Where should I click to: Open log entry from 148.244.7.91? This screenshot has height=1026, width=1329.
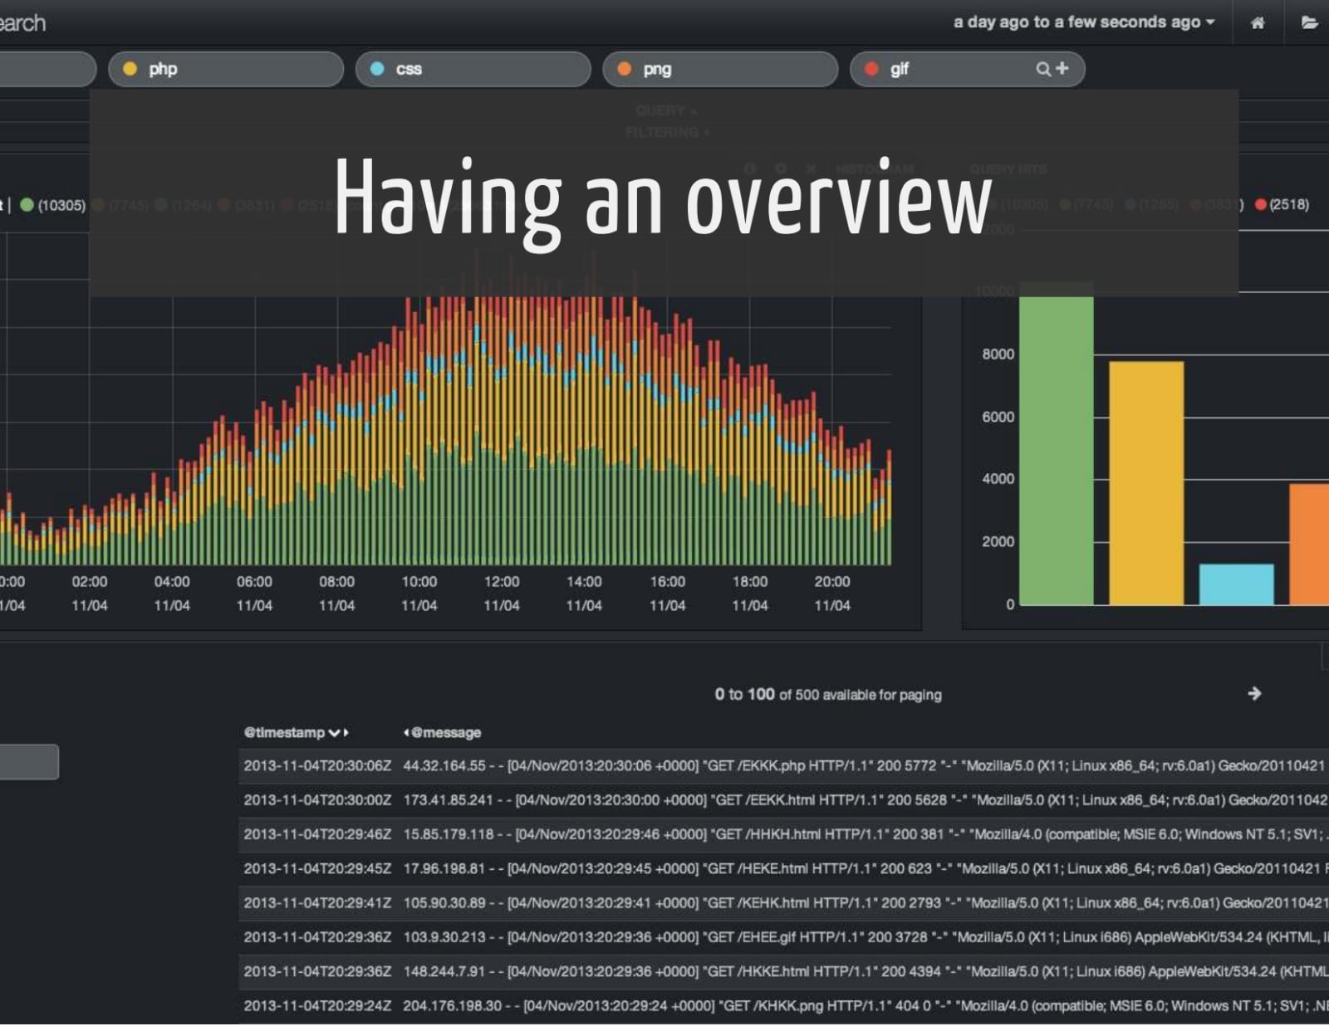pos(783,971)
